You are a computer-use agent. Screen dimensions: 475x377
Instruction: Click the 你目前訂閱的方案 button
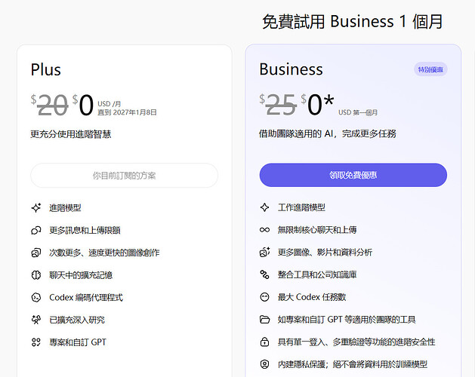click(x=124, y=176)
